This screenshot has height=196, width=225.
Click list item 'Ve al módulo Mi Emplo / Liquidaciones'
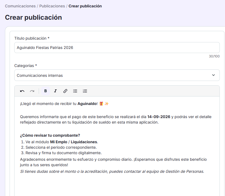tap(62, 142)
